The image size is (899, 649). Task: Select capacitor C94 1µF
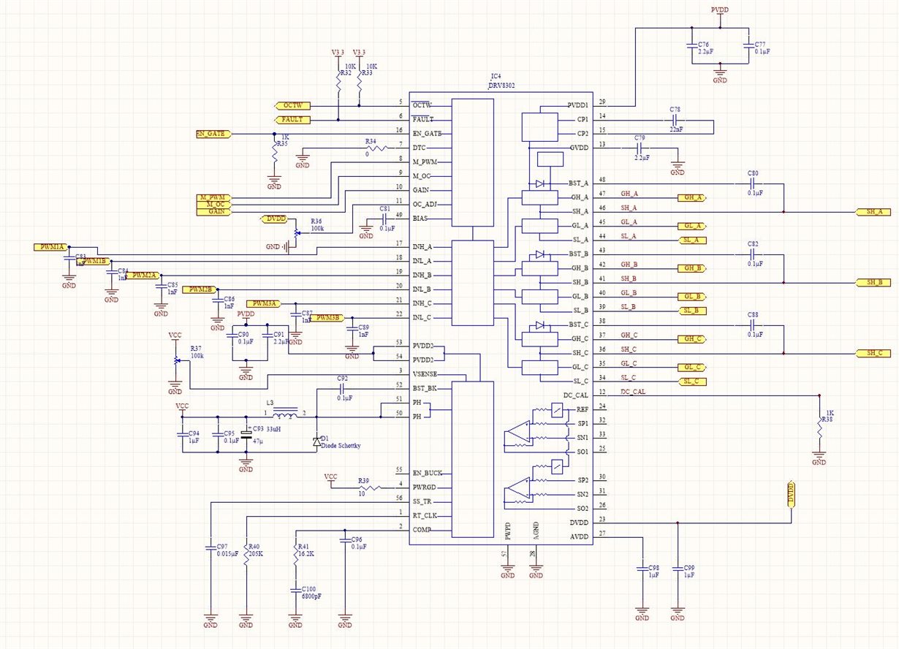click(183, 436)
